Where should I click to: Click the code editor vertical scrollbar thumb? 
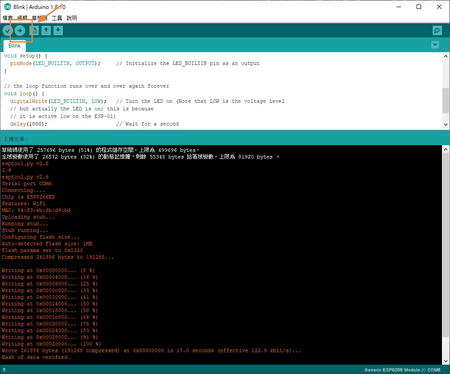[x=446, y=100]
